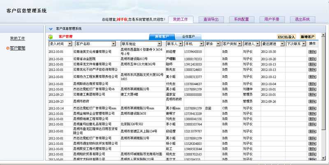Open the 系统配置 top menu
The image size is (329, 165).
[241, 19]
